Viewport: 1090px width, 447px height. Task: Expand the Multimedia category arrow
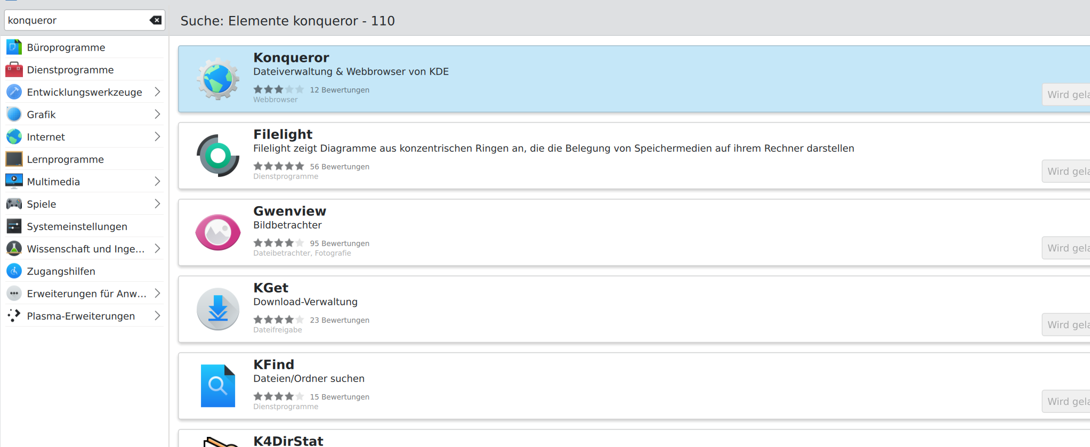[157, 182]
